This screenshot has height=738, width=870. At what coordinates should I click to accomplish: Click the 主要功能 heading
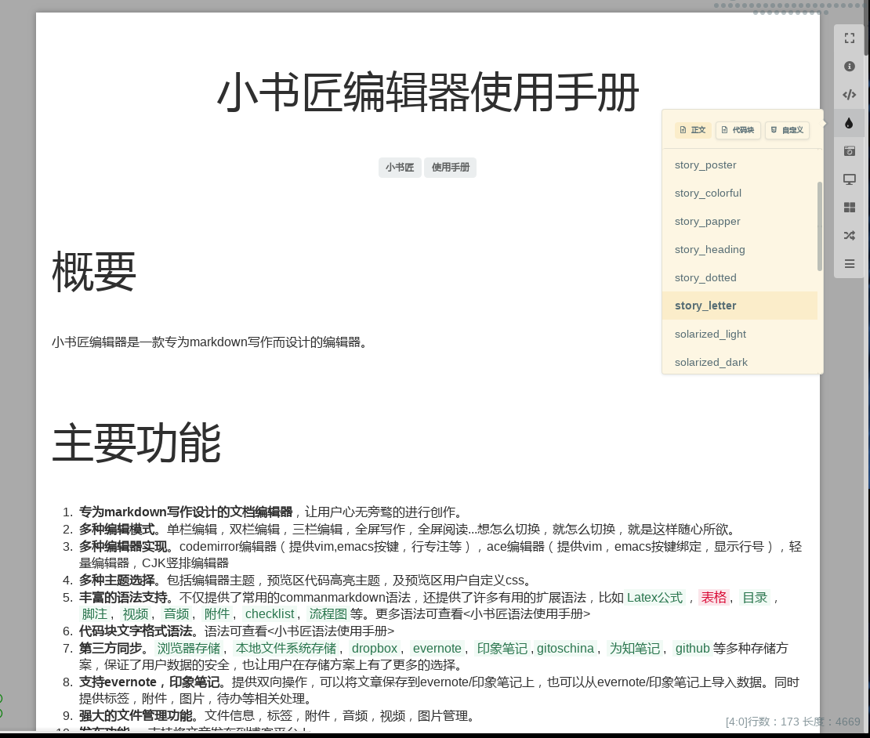tap(136, 443)
